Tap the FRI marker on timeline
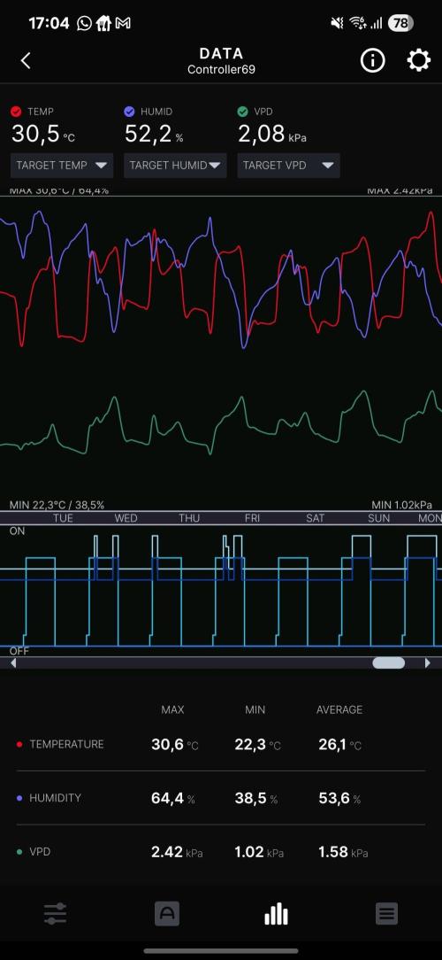The image size is (442, 960). click(252, 518)
